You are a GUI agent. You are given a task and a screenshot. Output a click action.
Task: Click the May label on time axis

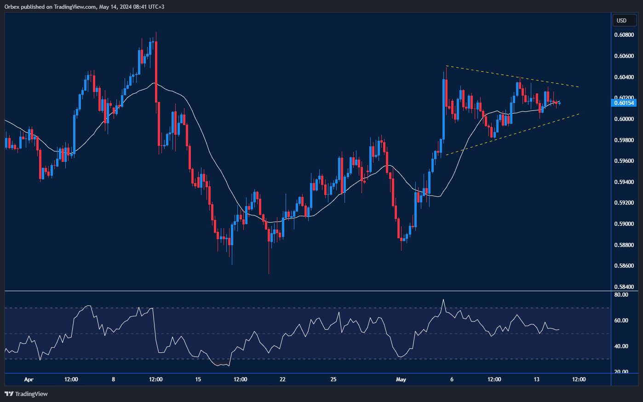click(x=401, y=379)
